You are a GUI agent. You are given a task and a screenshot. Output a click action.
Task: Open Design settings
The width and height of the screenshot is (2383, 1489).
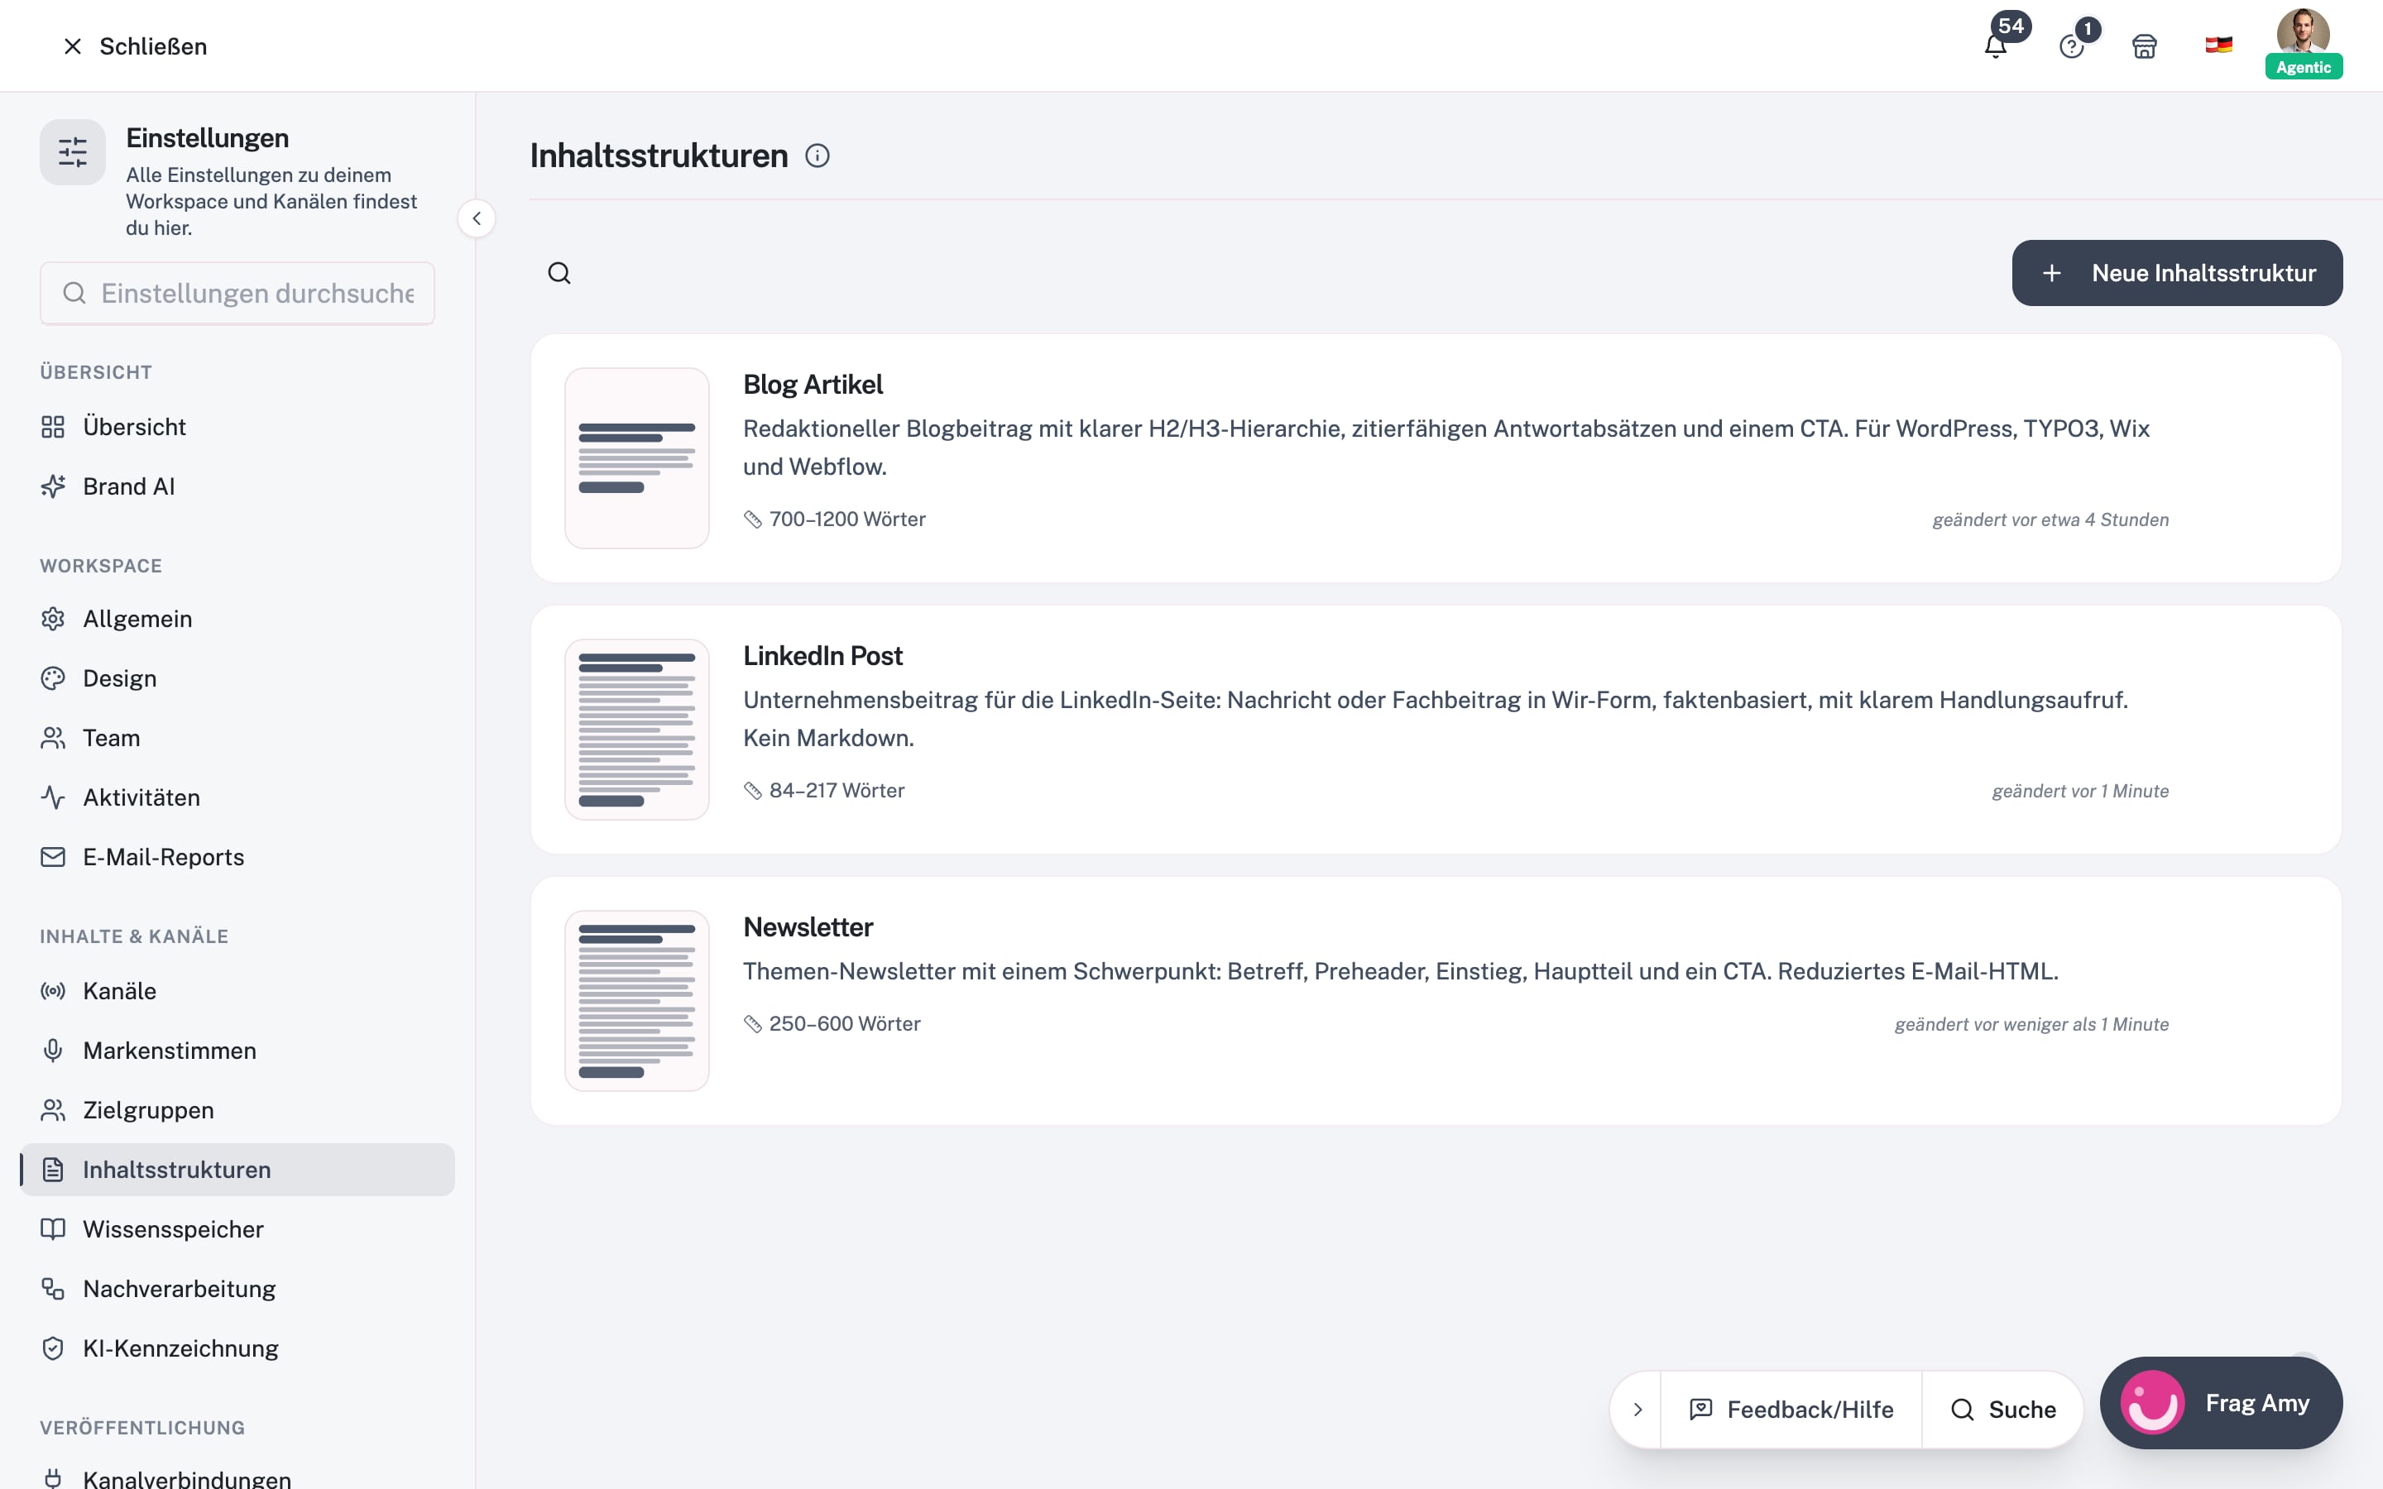[x=237, y=678]
